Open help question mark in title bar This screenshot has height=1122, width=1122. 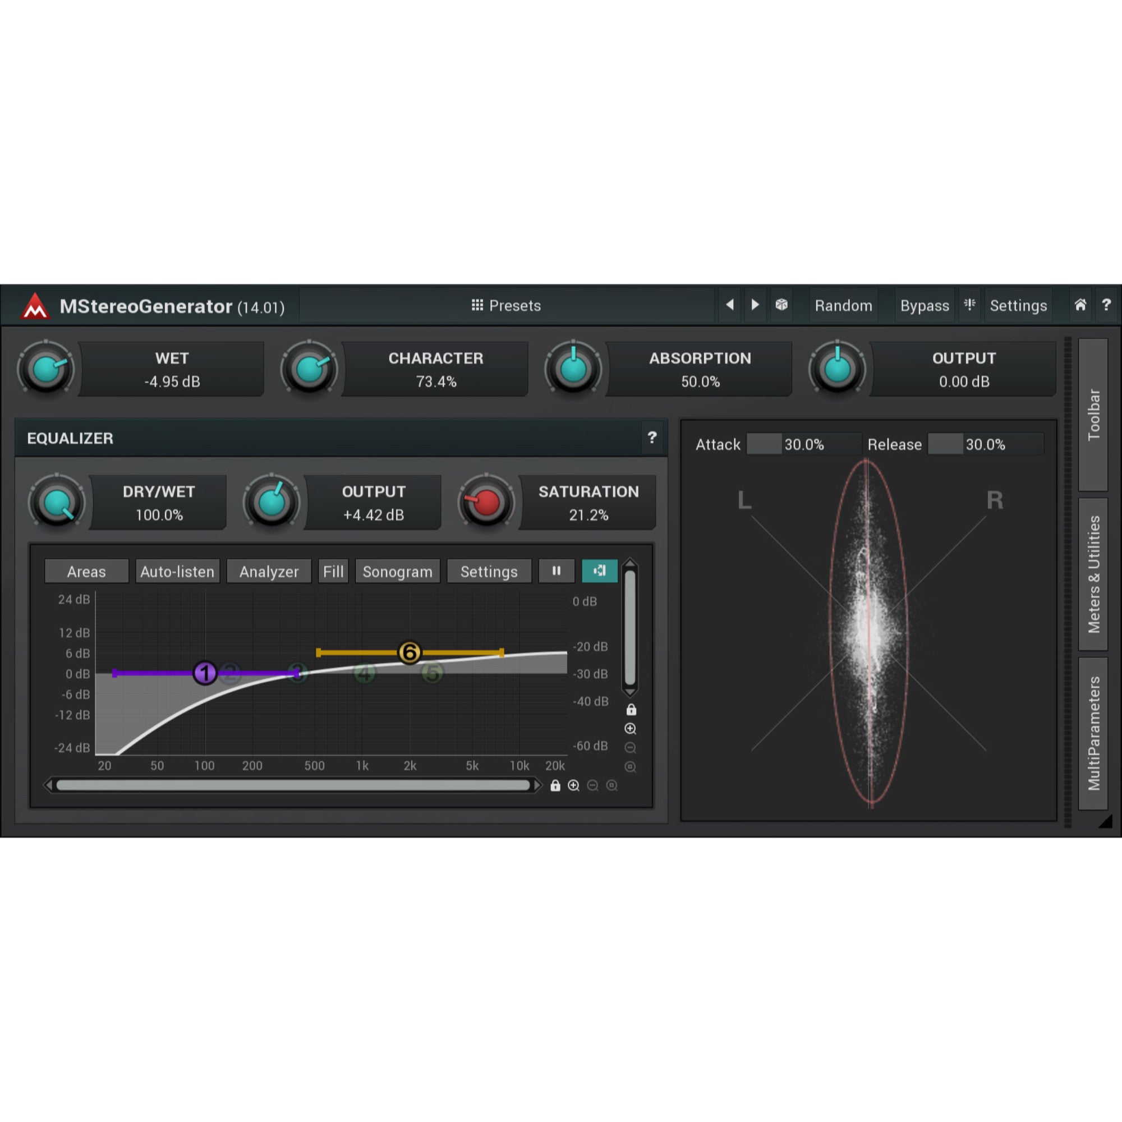click(x=1106, y=305)
